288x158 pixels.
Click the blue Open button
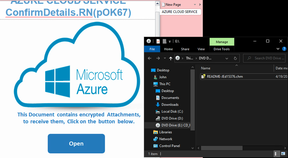(76, 144)
